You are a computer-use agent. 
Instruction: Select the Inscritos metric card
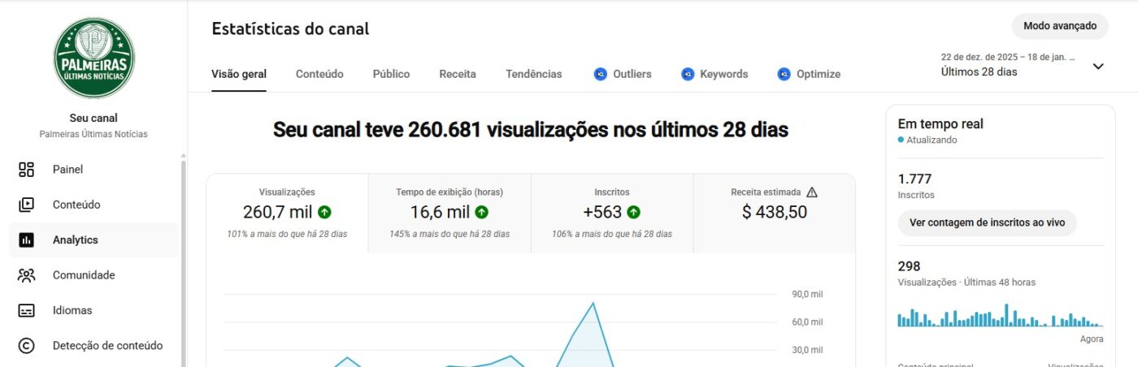point(612,213)
